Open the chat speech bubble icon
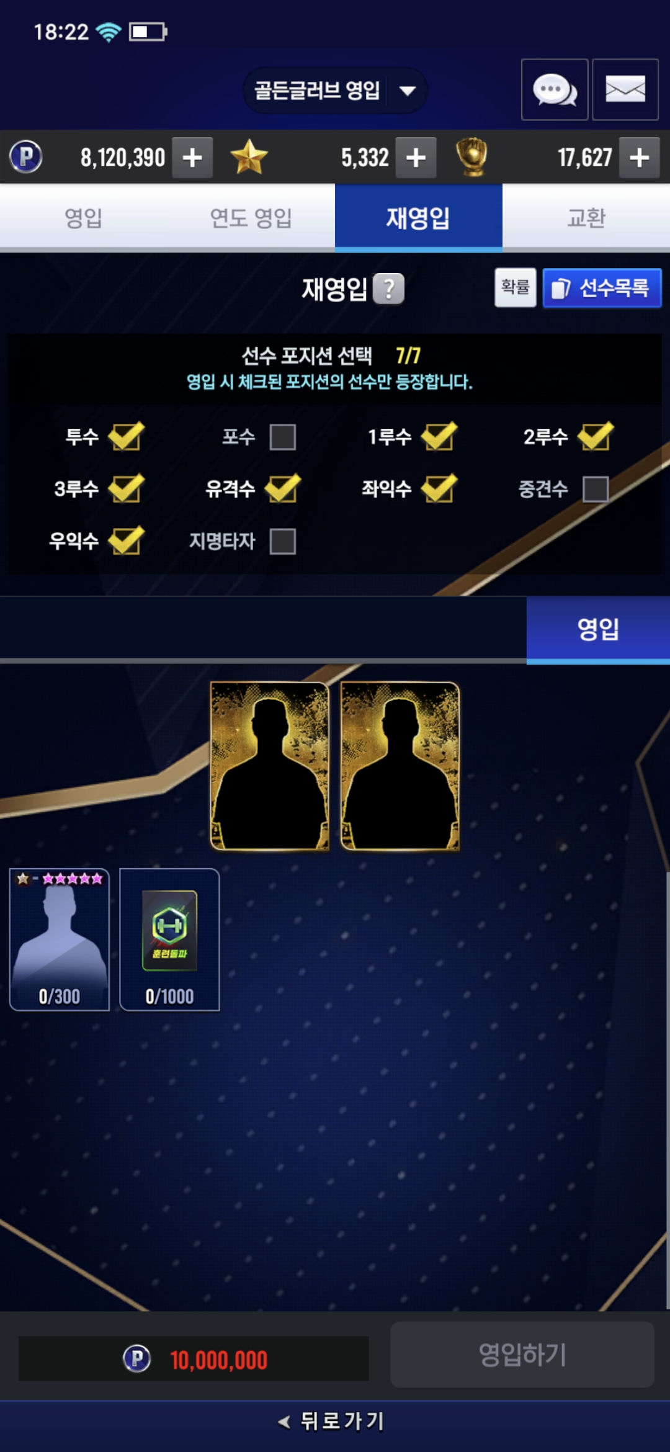Screen dimensions: 670x1452 [555, 89]
